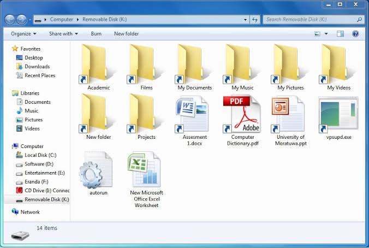The image size is (369, 248).
Task: Open the Share with dropdown menu
Action: pos(63,33)
